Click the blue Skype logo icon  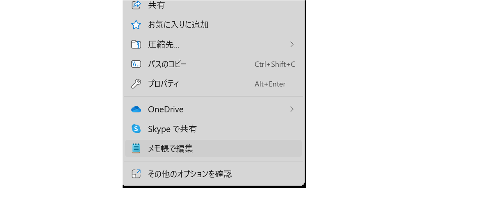pyautogui.click(x=136, y=129)
